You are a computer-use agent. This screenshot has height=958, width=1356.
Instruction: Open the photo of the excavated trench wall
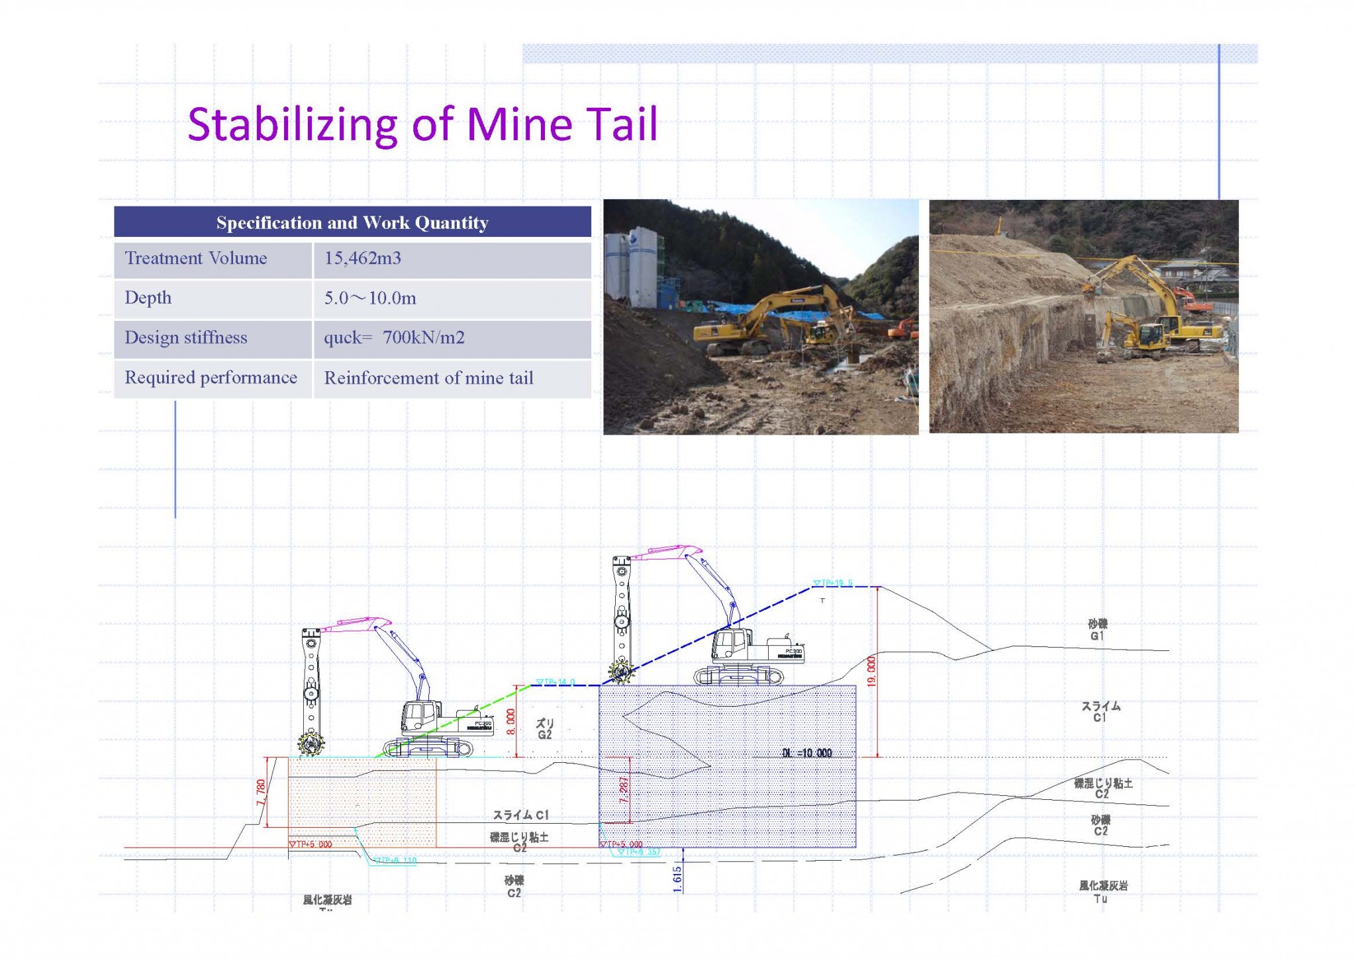[1083, 316]
